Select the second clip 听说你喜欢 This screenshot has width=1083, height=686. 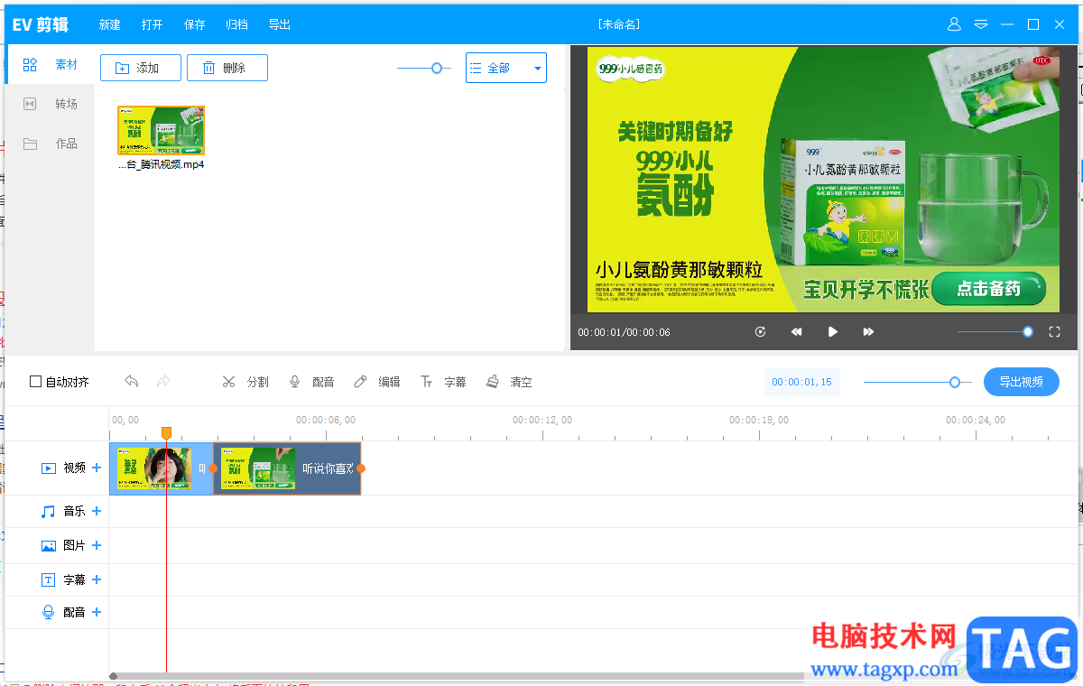[x=287, y=468]
